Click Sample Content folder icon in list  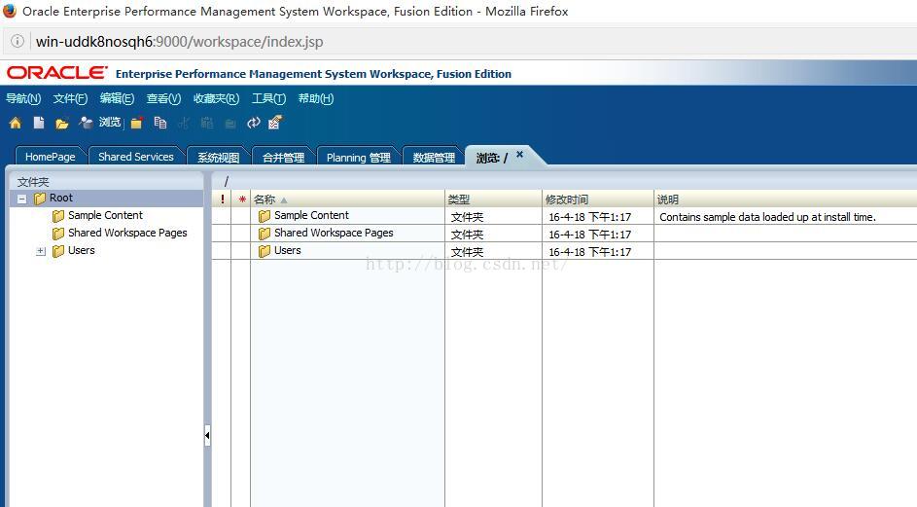coord(265,216)
